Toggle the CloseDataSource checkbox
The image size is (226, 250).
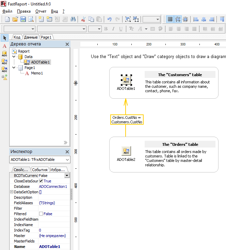[x=41, y=181]
